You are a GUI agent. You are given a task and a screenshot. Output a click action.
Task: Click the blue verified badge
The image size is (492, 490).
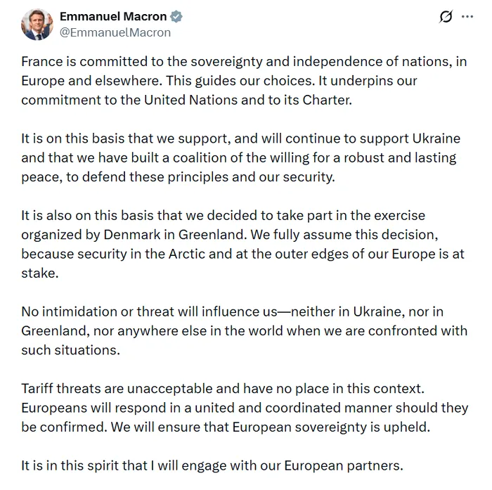(179, 16)
